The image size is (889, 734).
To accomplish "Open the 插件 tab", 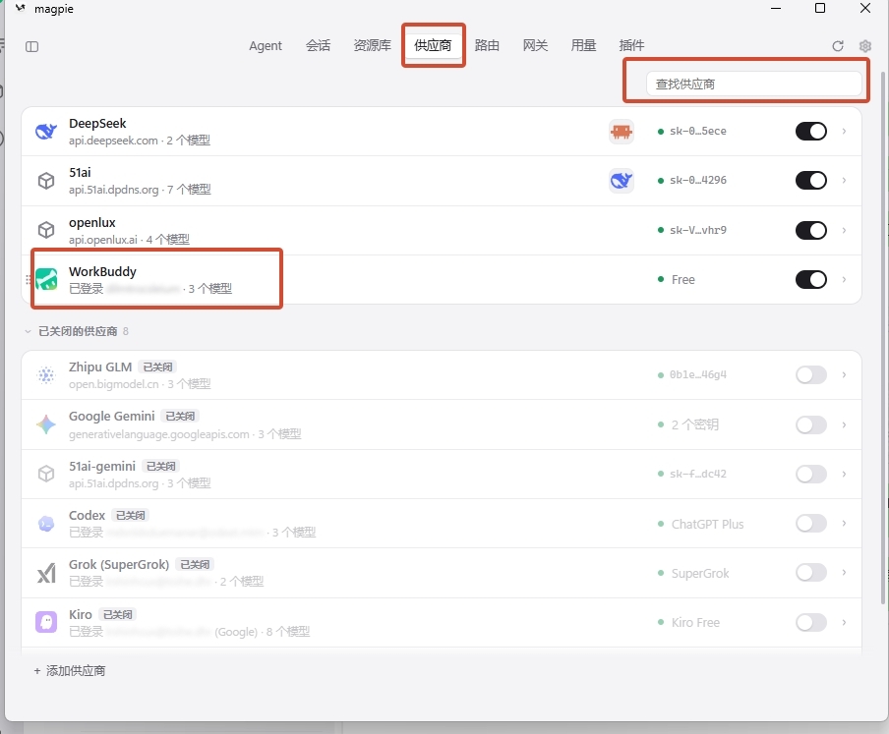I will (x=631, y=46).
